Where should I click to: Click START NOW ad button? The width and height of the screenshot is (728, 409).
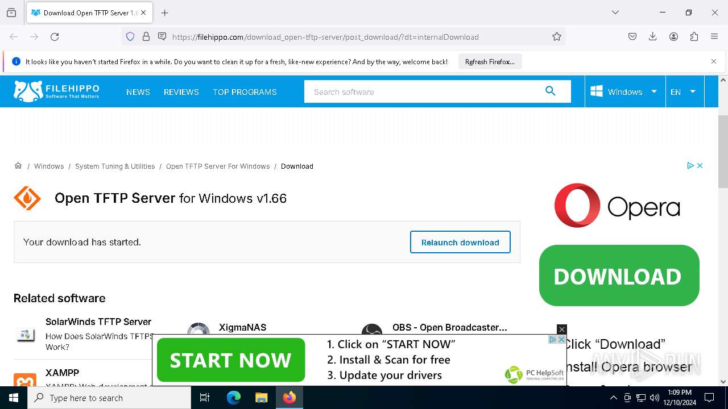tap(230, 360)
